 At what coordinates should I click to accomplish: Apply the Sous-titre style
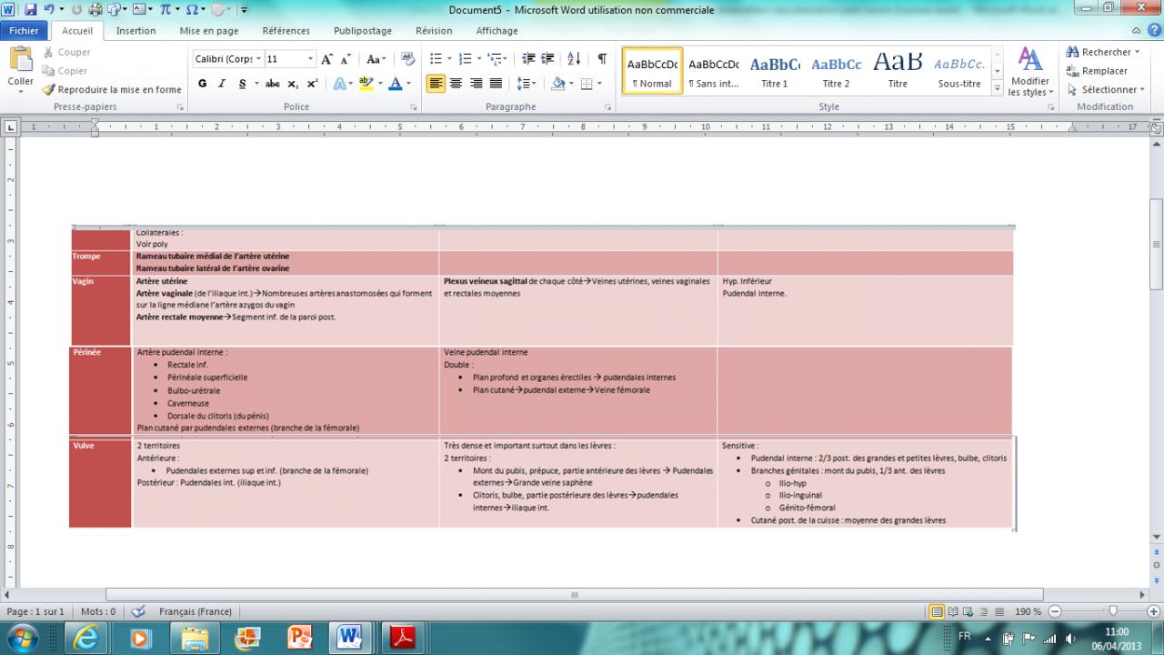tap(959, 72)
